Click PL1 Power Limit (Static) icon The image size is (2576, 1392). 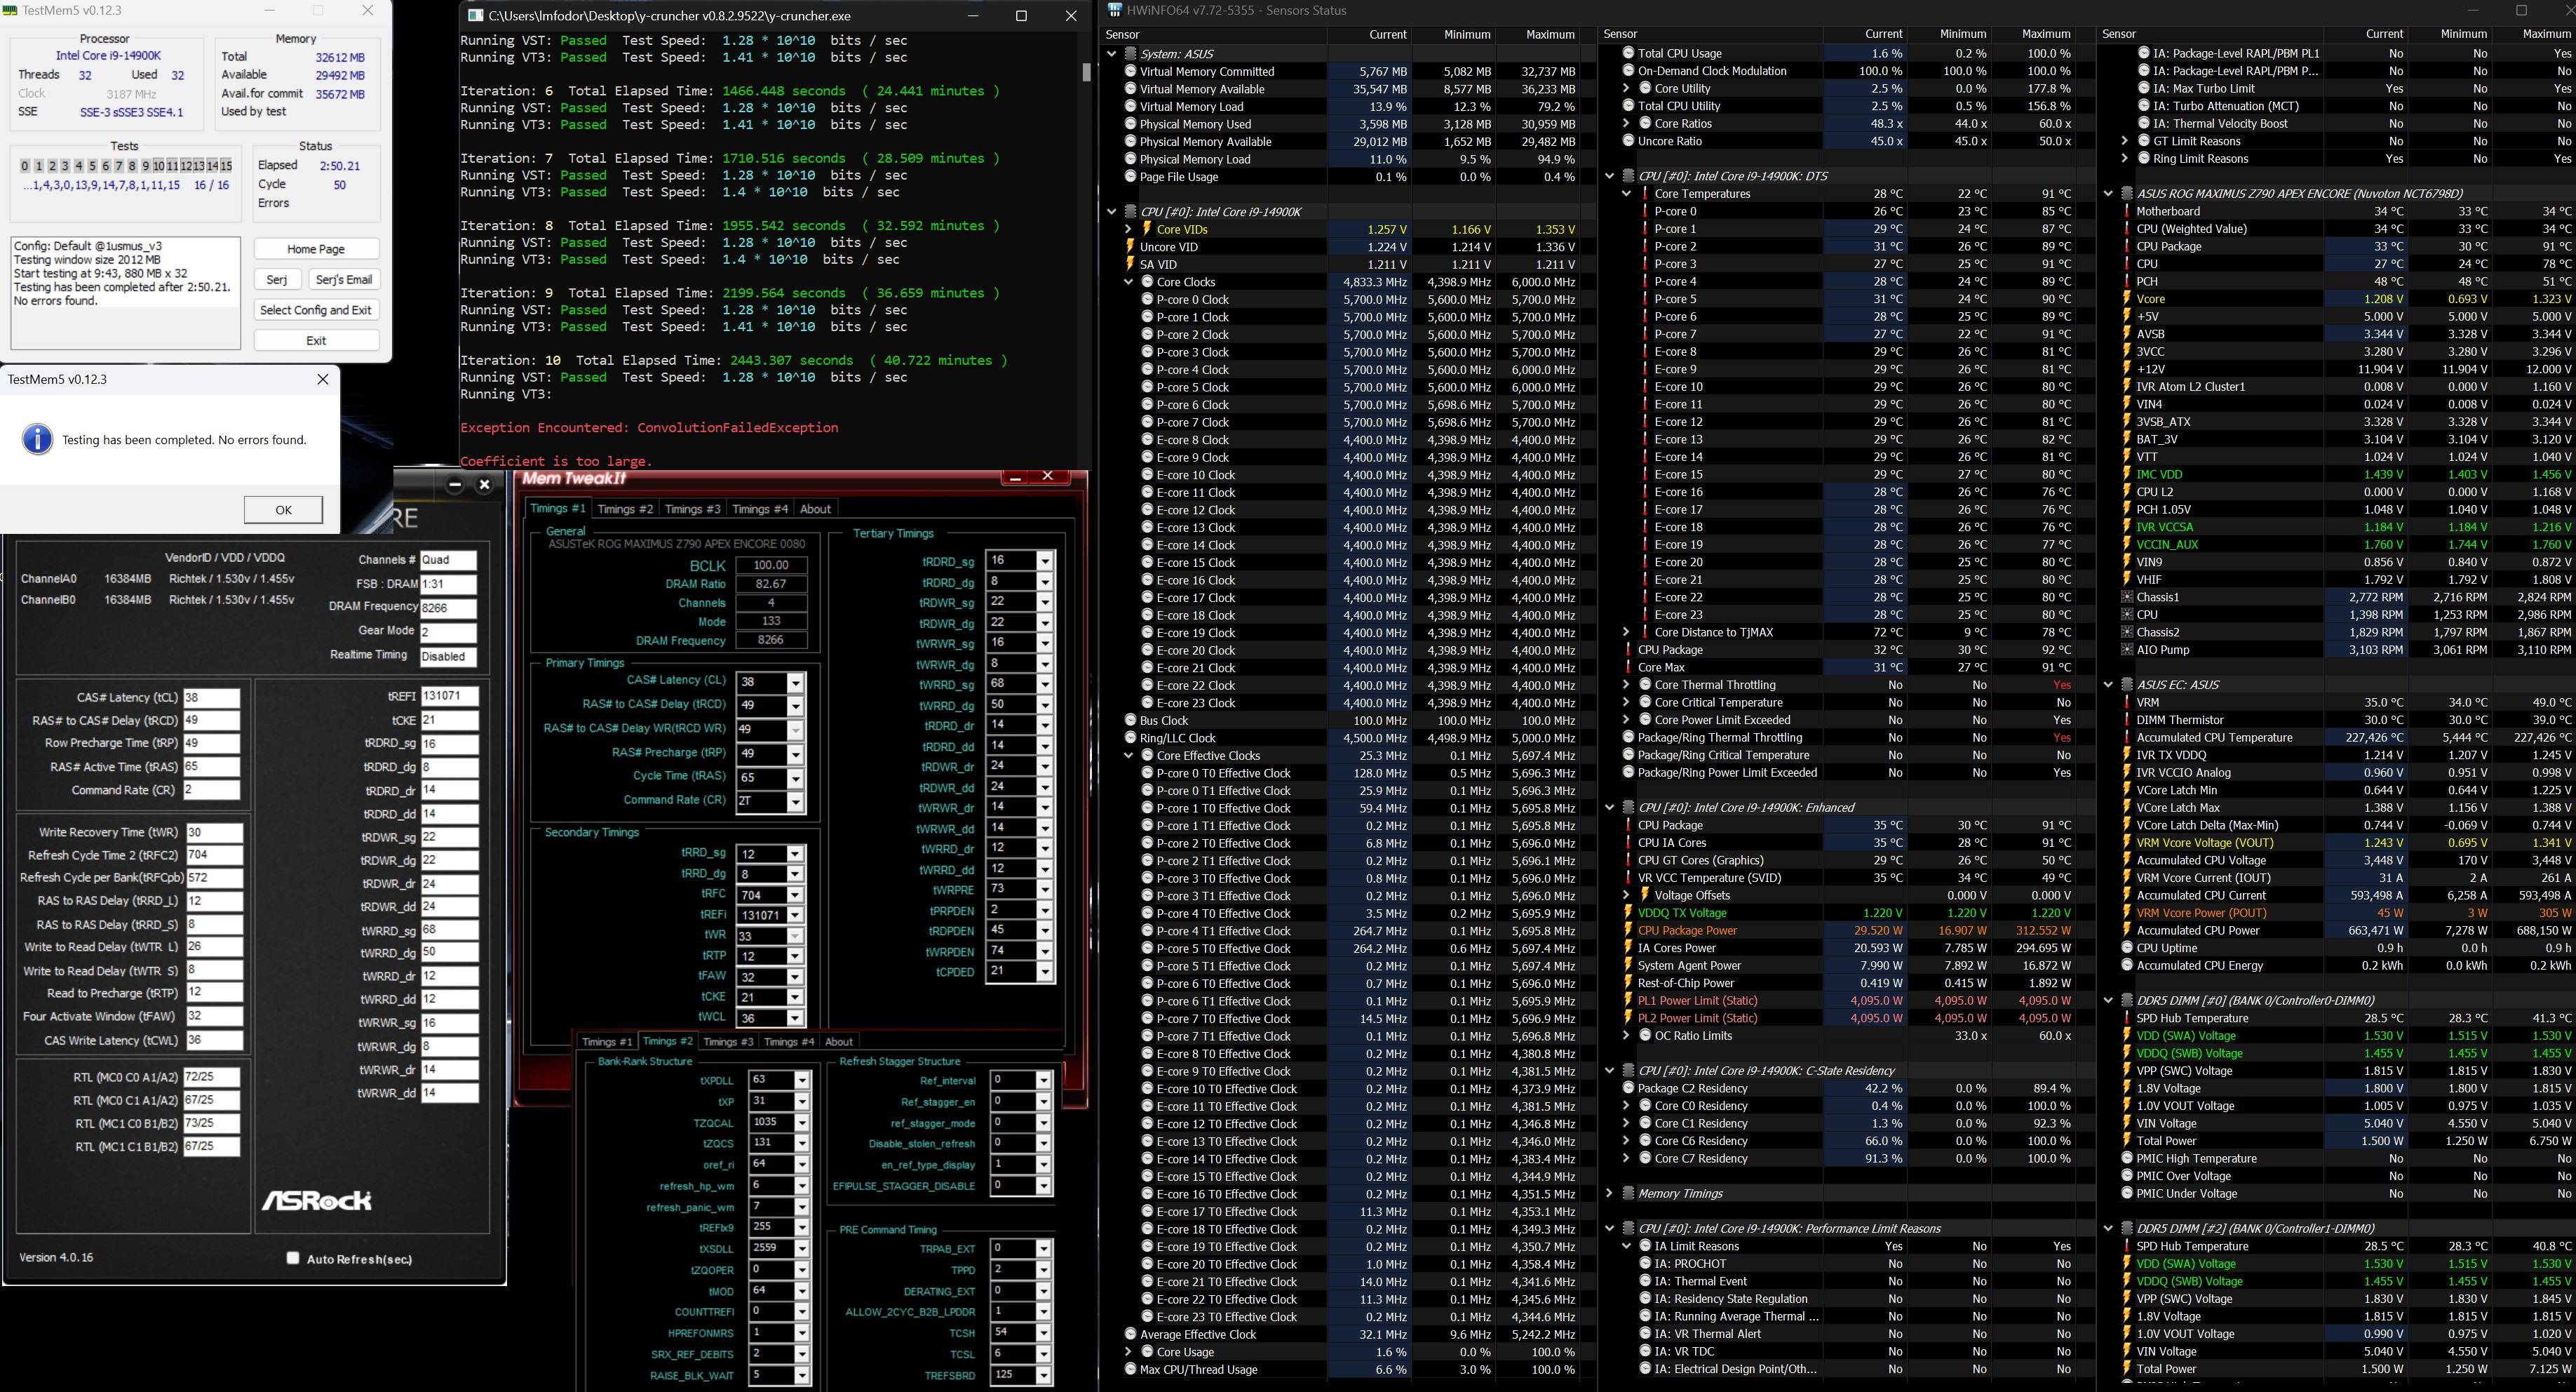tap(1628, 1001)
